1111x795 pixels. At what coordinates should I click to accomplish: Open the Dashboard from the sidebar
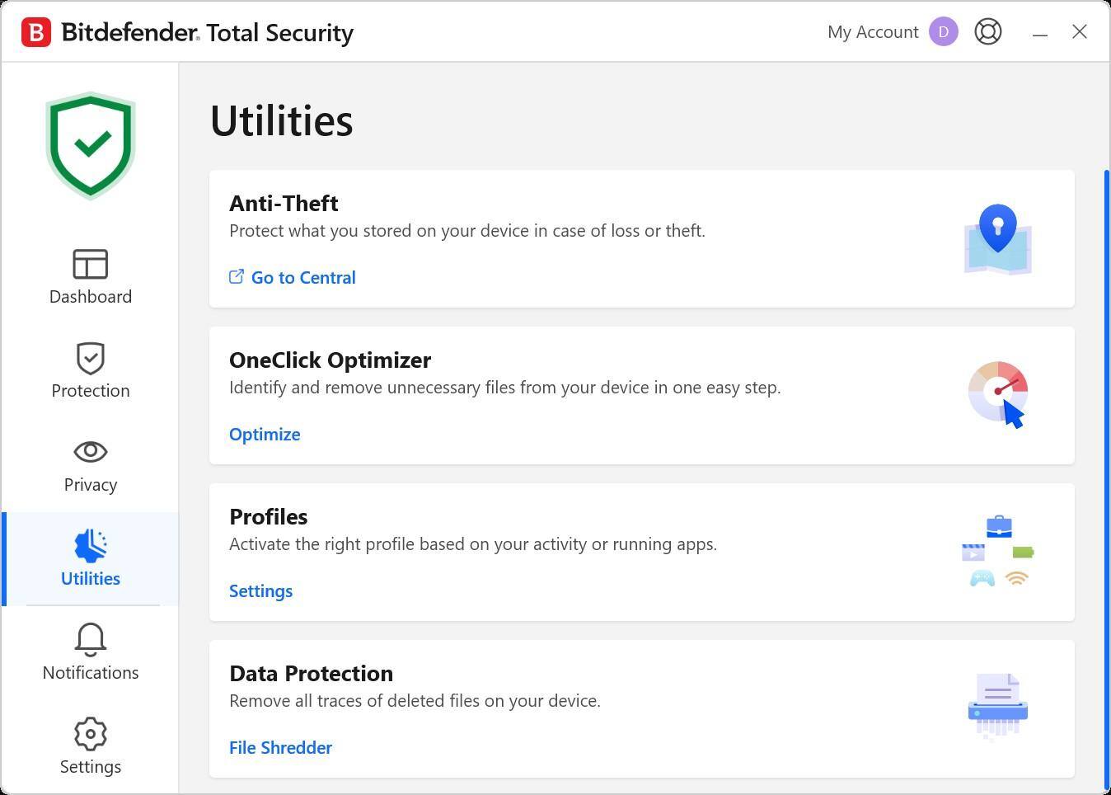pos(91,276)
